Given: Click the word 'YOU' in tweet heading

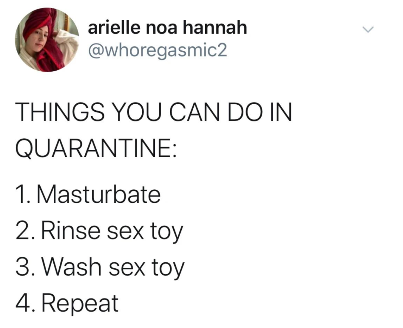Looking at the screenshot, I should tap(137, 112).
